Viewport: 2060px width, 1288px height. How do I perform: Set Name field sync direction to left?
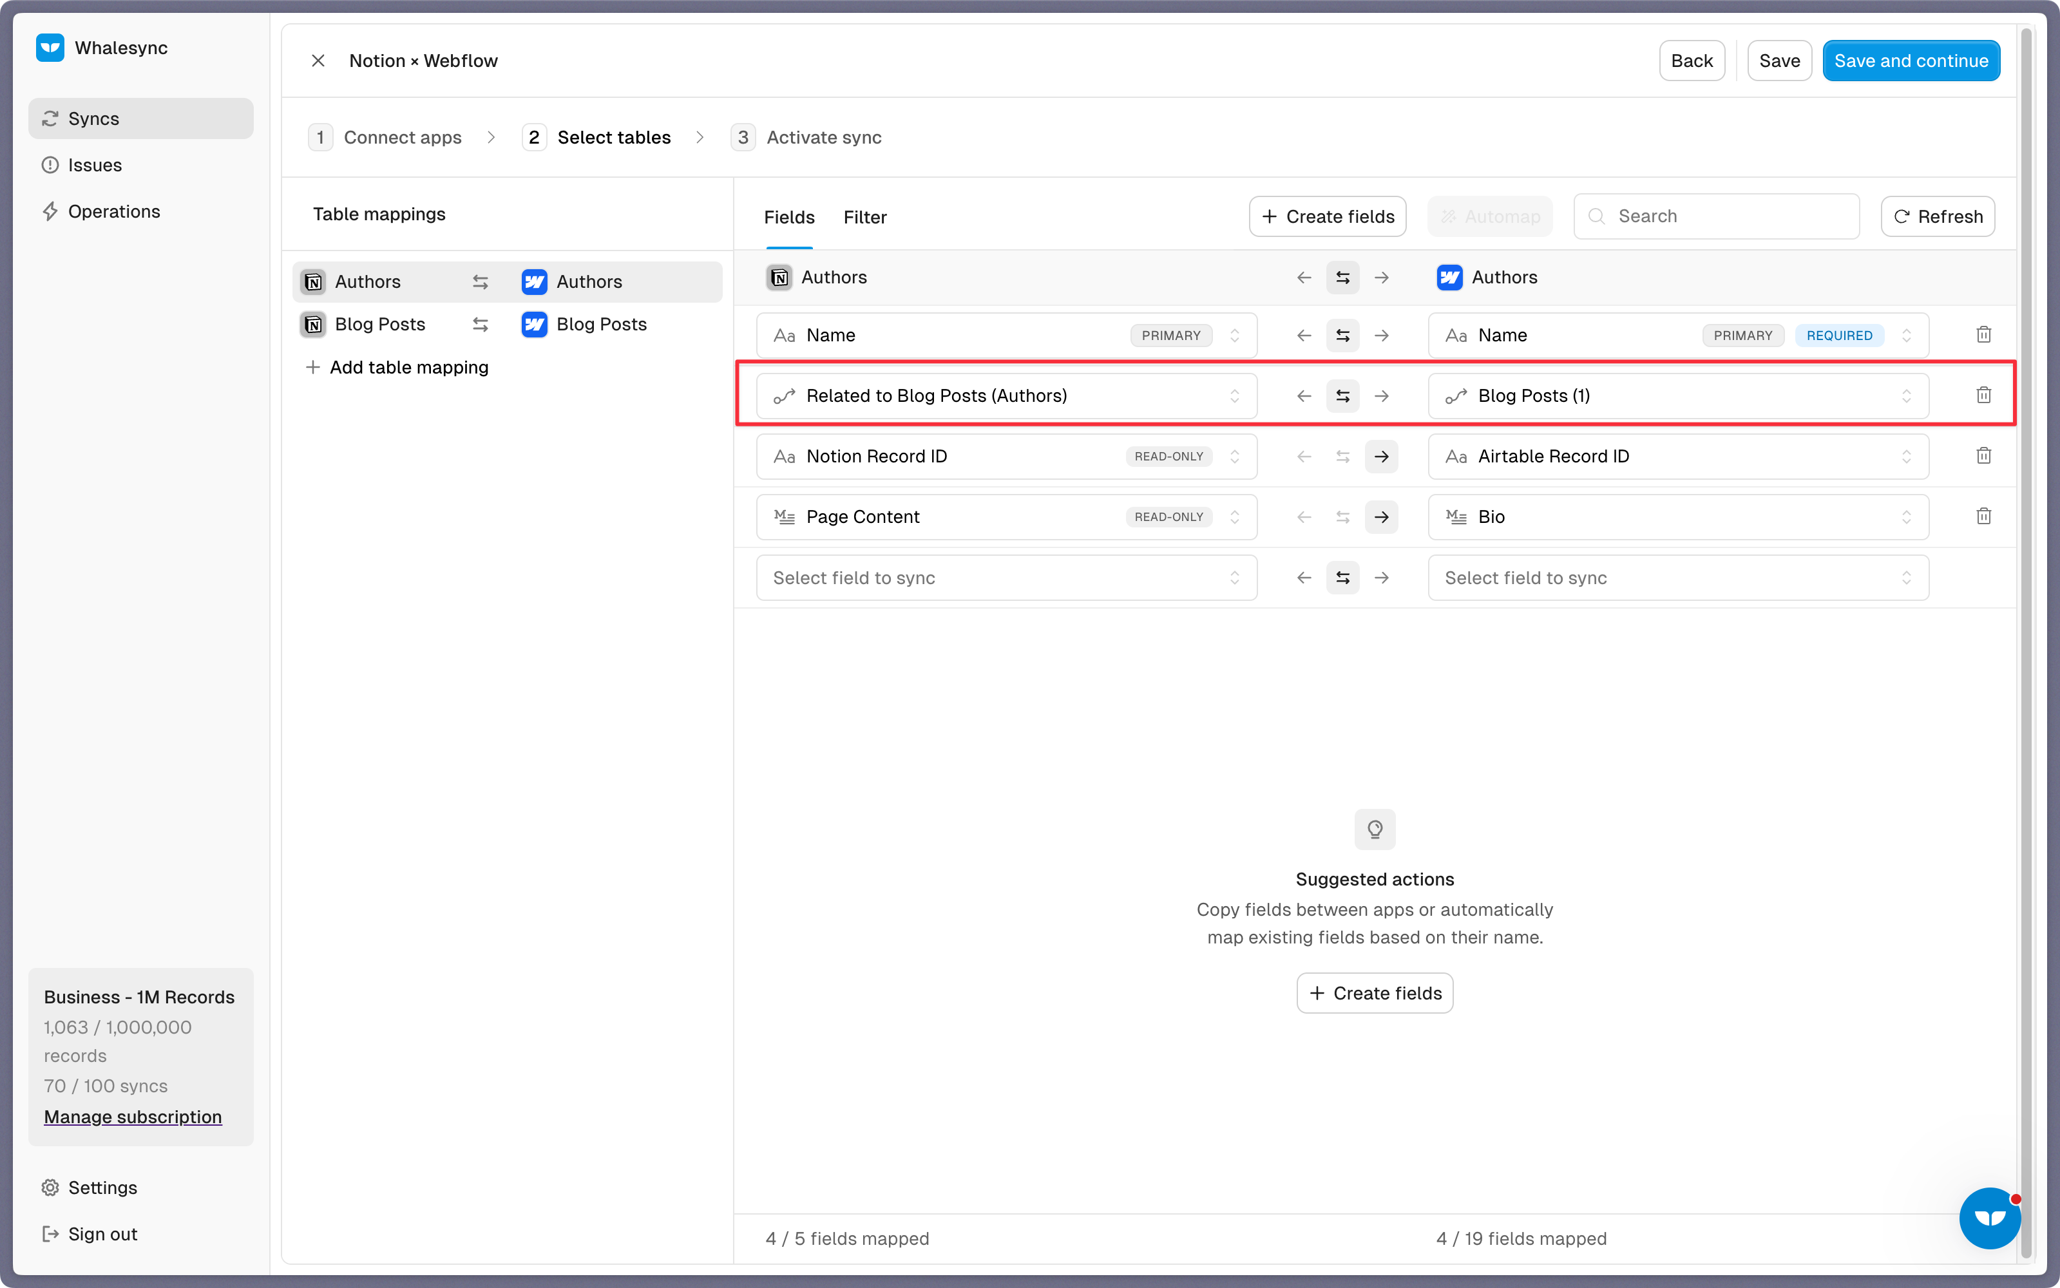pyautogui.click(x=1304, y=336)
